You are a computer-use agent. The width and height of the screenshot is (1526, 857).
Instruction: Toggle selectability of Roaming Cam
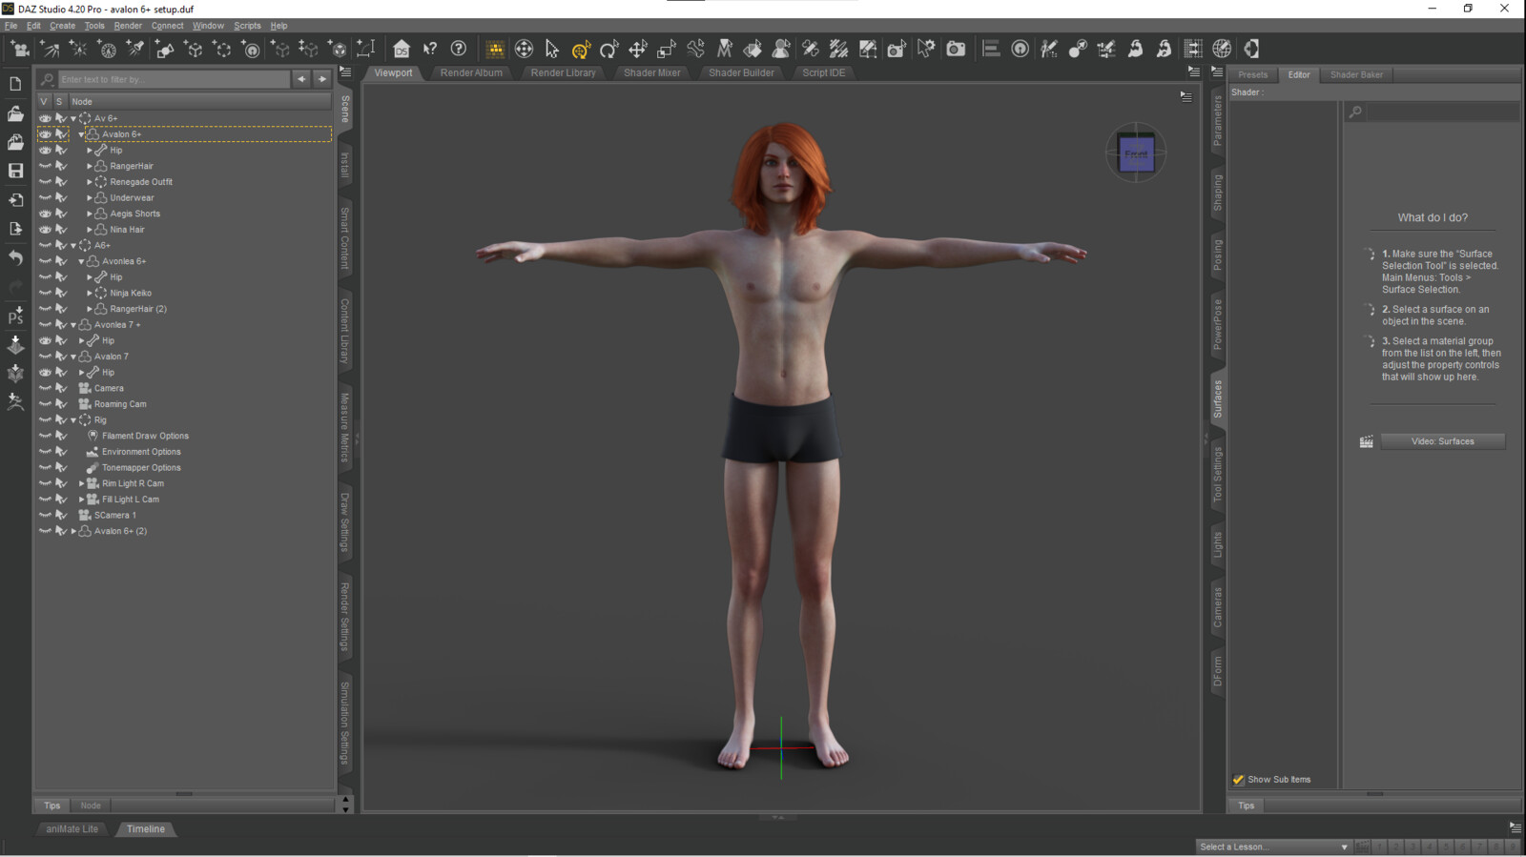61,404
